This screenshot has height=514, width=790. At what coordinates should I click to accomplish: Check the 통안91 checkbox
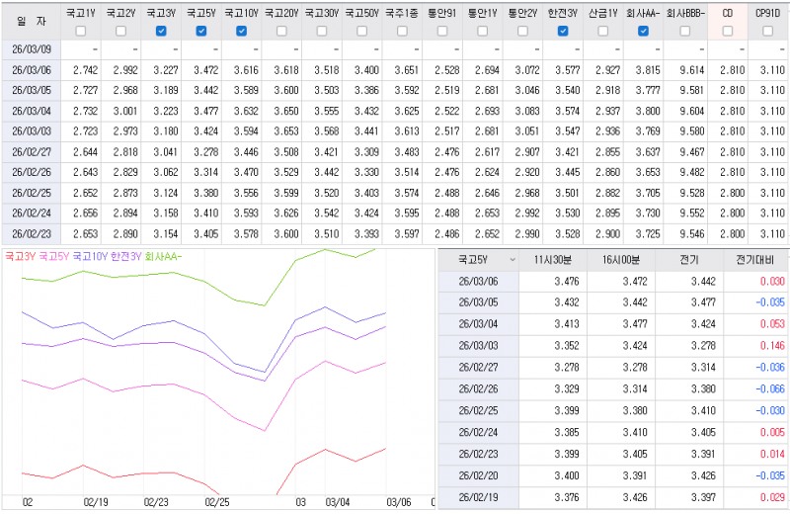click(442, 31)
